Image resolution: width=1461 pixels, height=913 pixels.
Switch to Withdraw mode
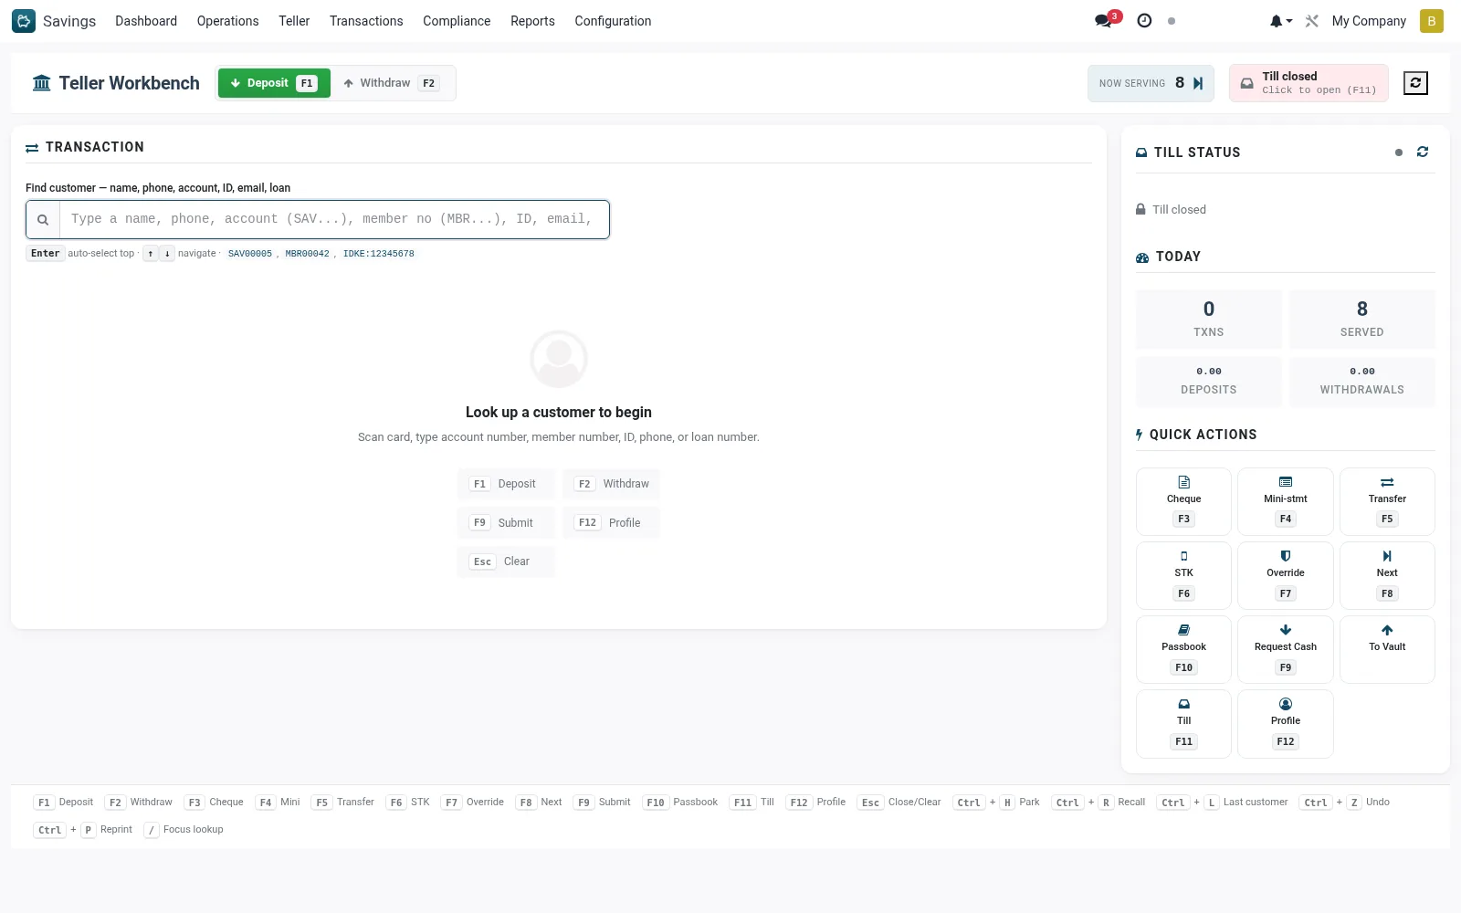click(392, 83)
